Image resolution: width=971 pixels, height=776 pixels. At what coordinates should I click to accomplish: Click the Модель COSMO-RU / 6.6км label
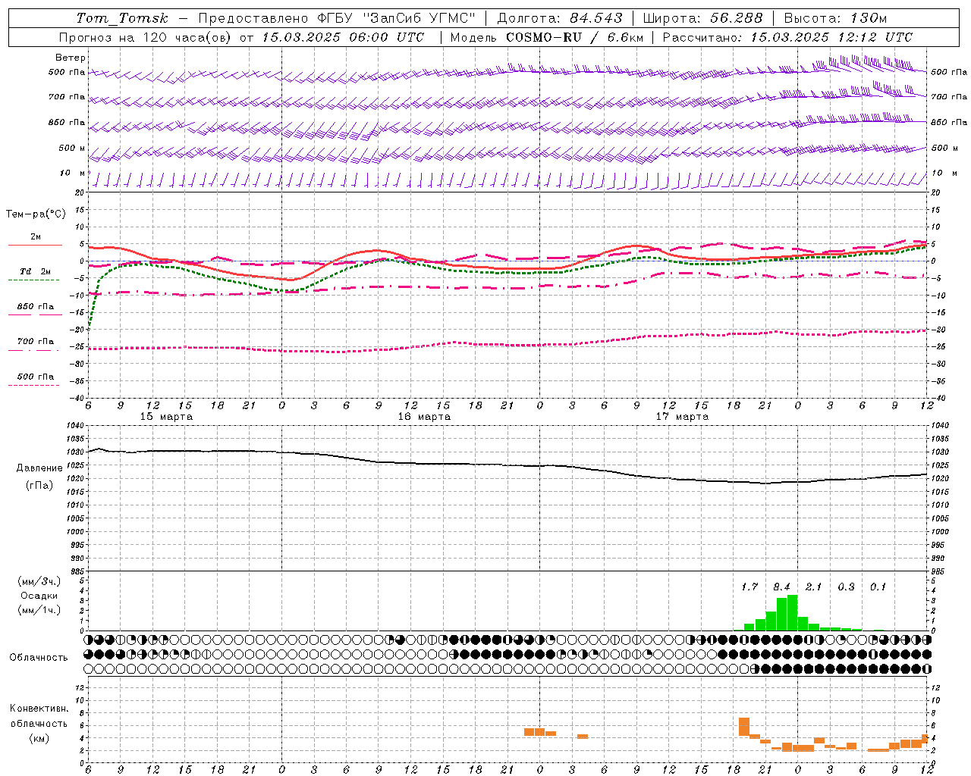click(547, 37)
